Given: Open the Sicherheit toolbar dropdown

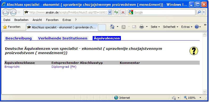Looking at the screenshot, I should coord(170,27).
